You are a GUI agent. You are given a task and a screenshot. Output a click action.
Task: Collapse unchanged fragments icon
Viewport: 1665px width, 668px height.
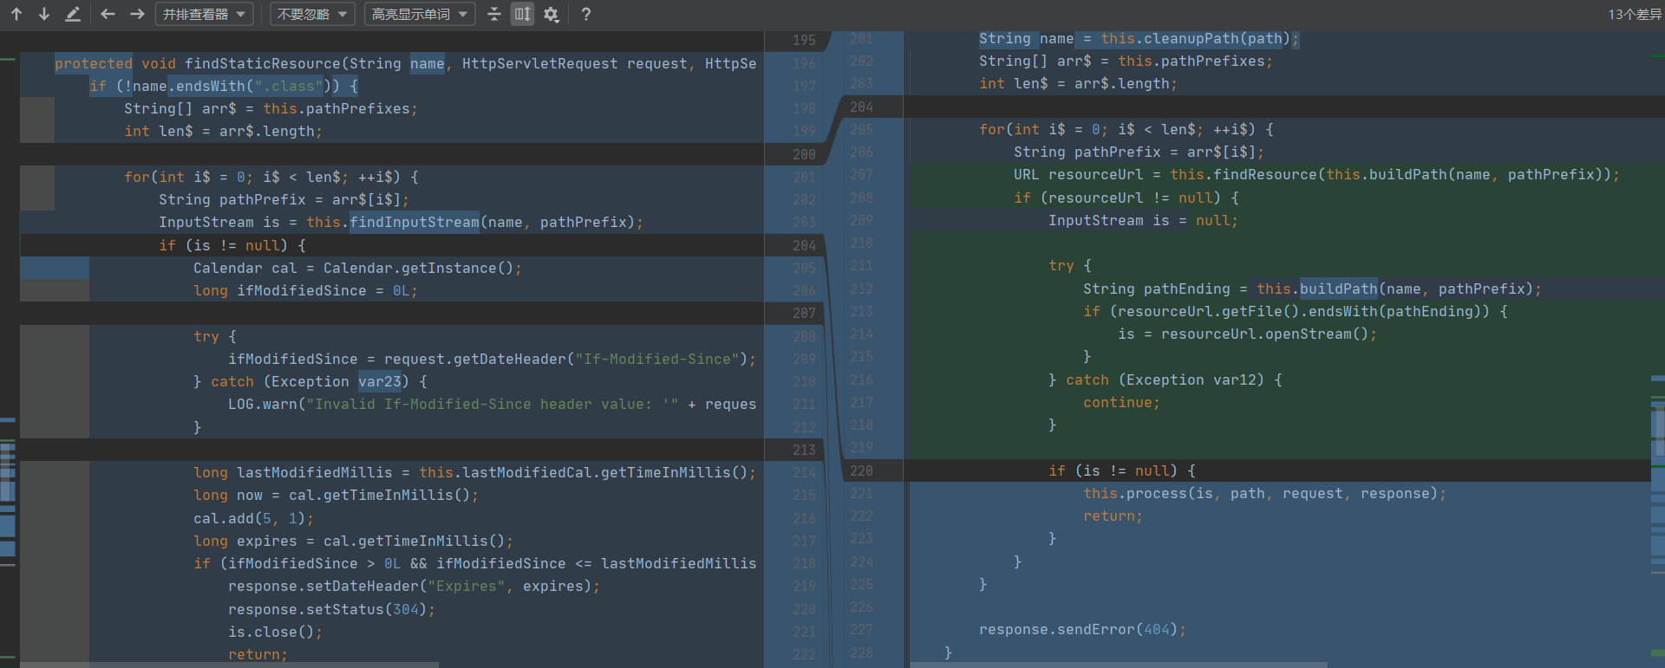click(494, 14)
